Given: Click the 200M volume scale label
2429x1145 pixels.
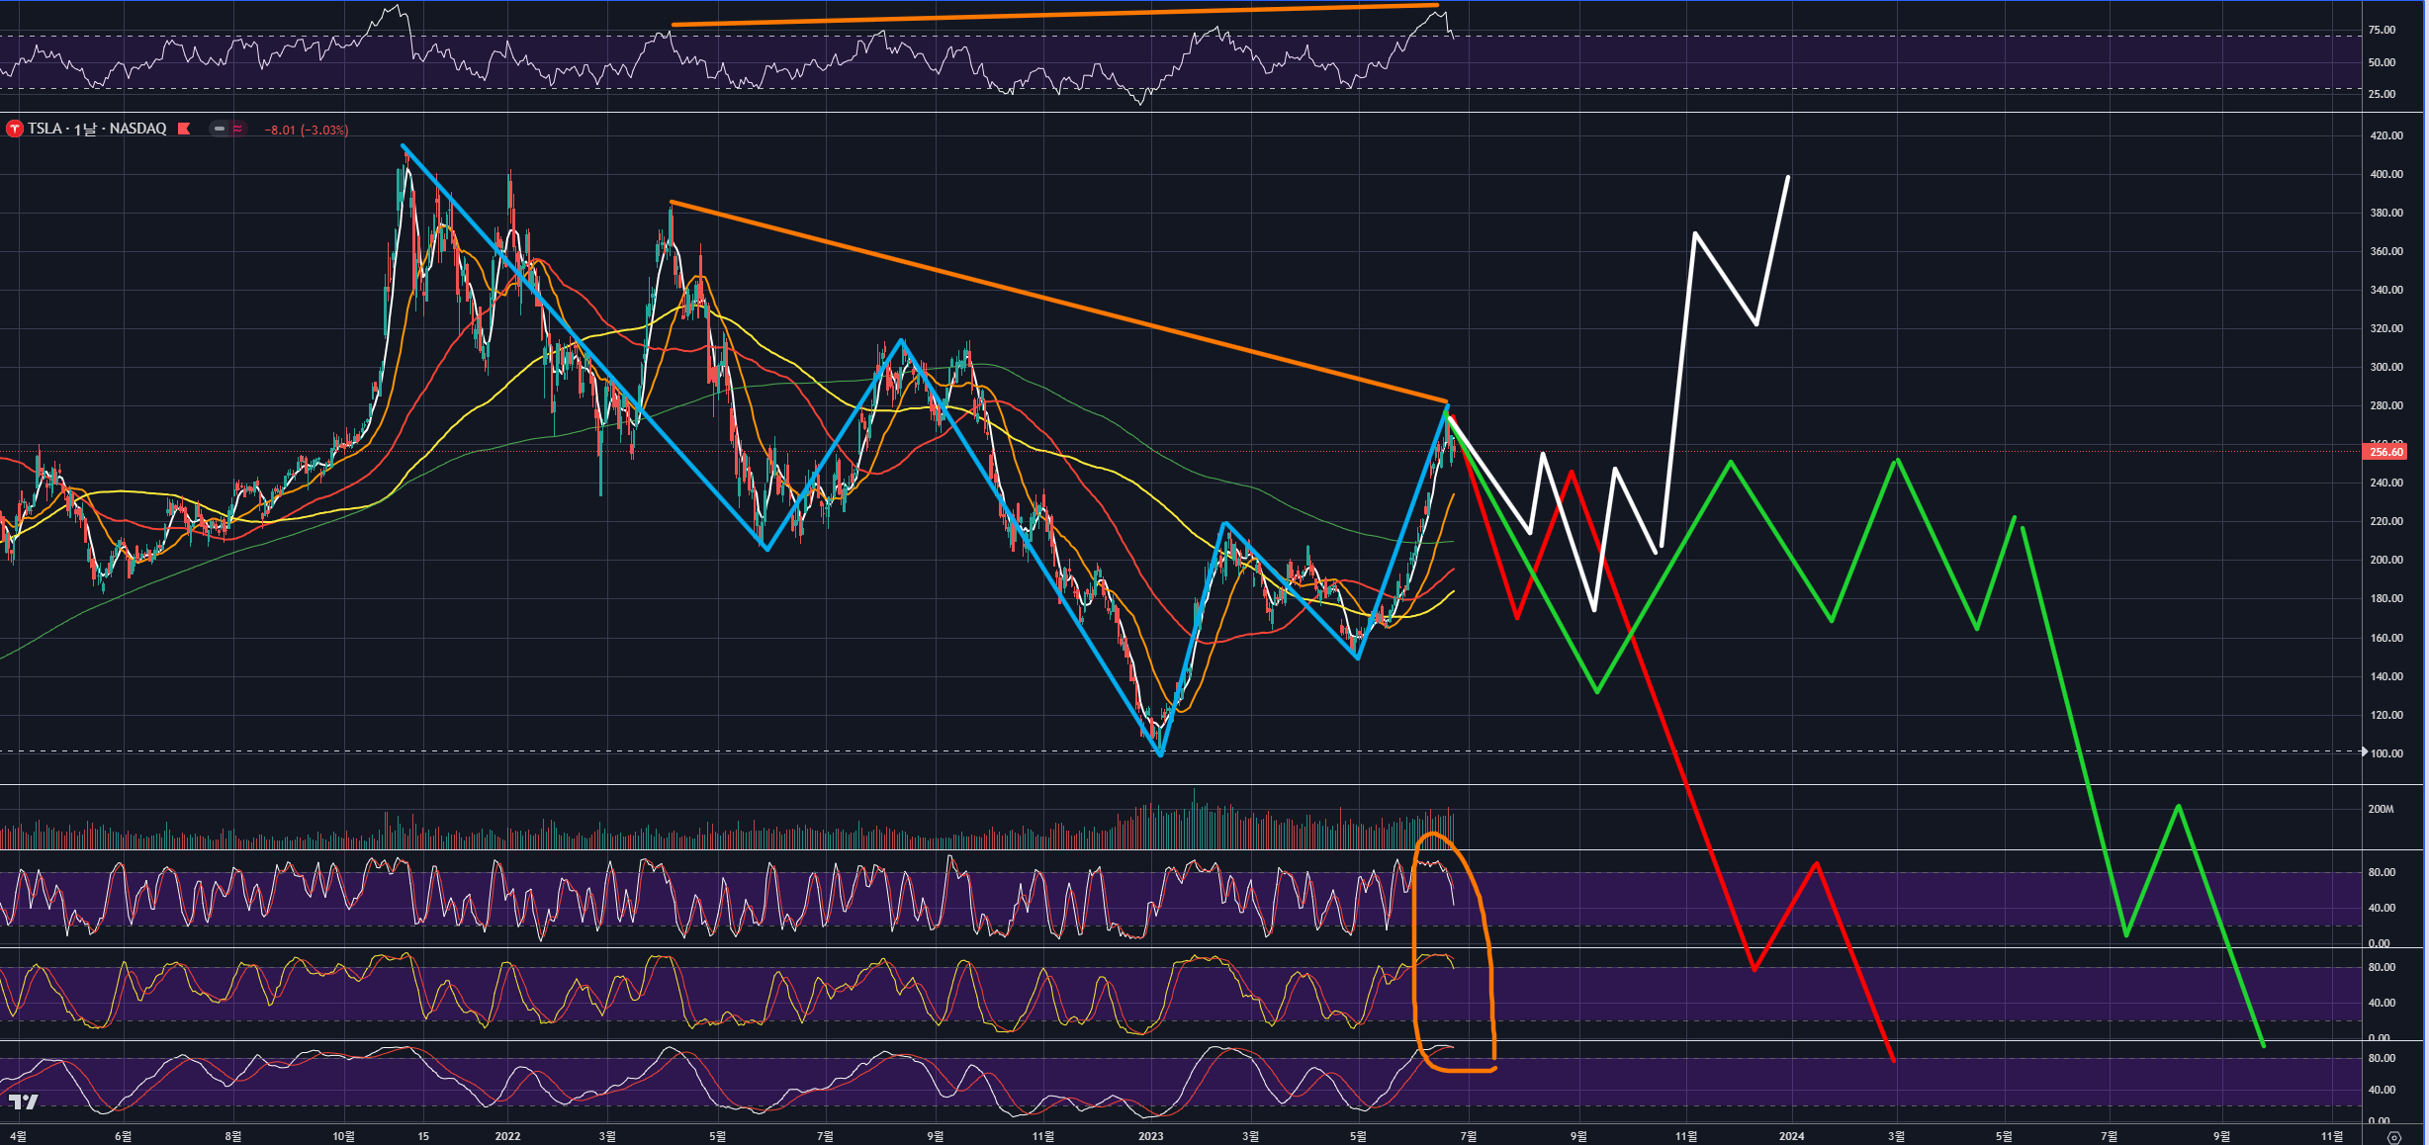Looking at the screenshot, I should 2381,809.
